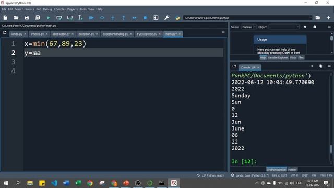Close the math.py tab
The height and width of the screenshot is (188, 334).
[180, 34]
